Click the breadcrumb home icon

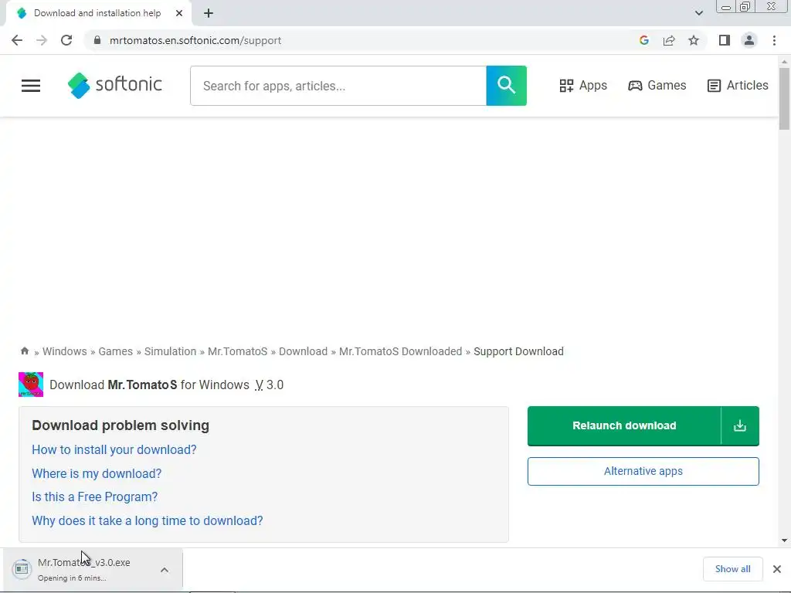[24, 351]
